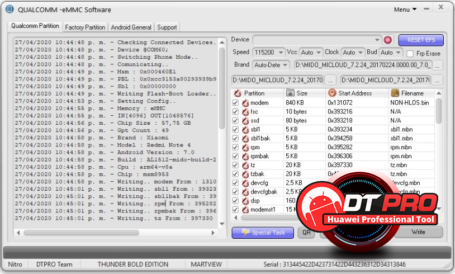The height and width of the screenshot is (274, 455).
Task: Uncheck the tz partition checkbox
Action: pos(235,165)
